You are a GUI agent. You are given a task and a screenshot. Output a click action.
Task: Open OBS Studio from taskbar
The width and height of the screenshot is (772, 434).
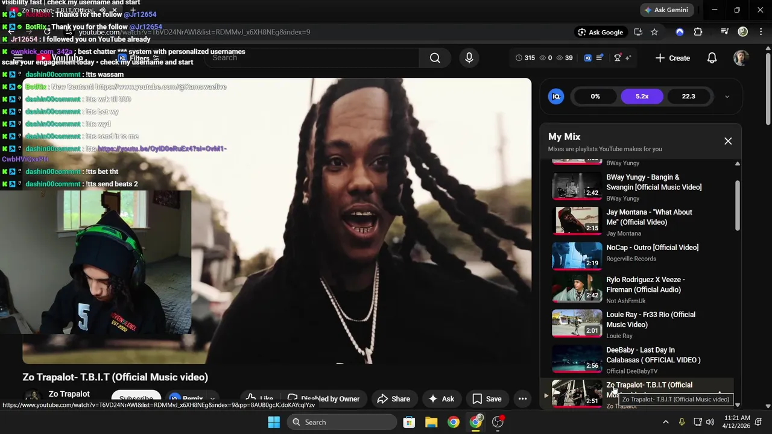tap(498, 422)
